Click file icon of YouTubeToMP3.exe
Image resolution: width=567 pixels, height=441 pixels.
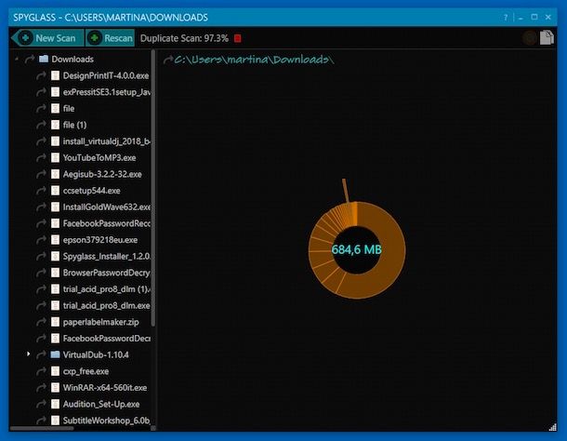tap(55, 157)
